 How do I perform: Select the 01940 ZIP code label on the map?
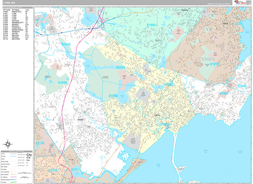click(x=66, y=45)
